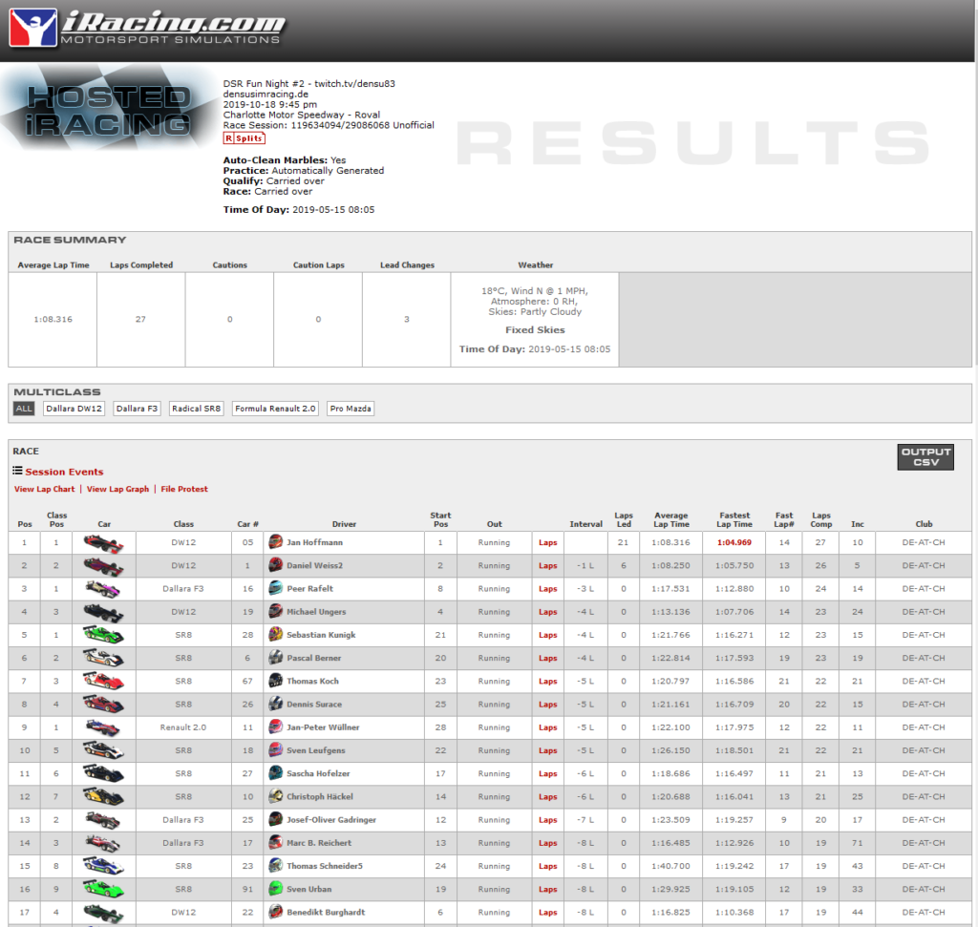Open Session Events
Screen dimensions: 978x927
pyautogui.click(x=64, y=472)
